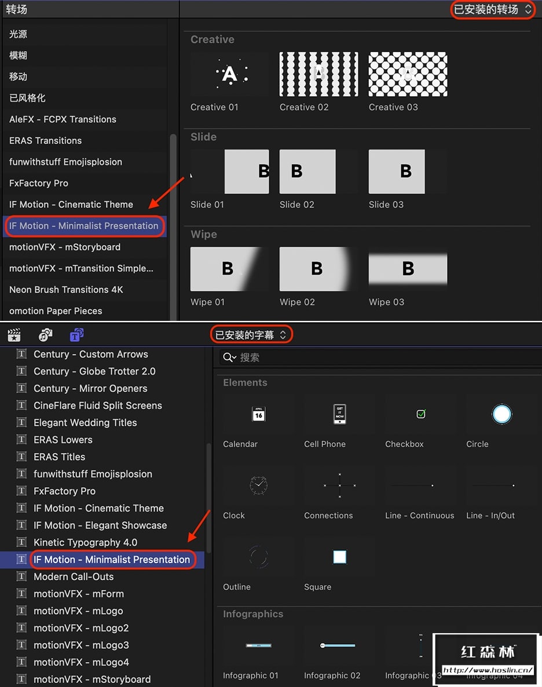Screen dimensions: 542x687
Task: Select the Circle element title
Action: (501, 414)
